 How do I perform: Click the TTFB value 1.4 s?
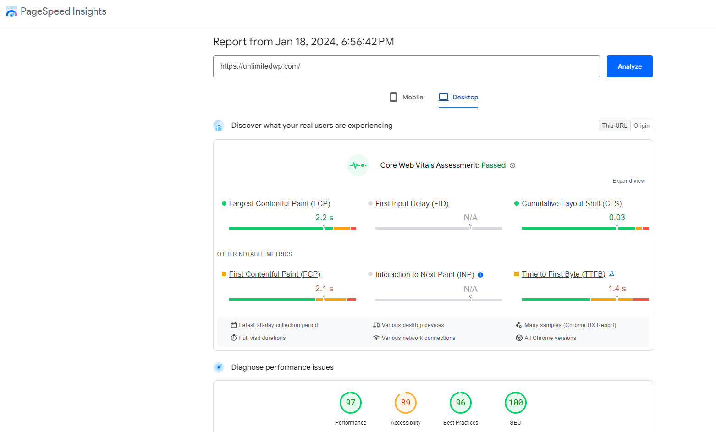tap(617, 289)
